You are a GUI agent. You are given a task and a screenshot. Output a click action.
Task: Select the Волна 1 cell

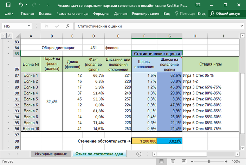31,75
